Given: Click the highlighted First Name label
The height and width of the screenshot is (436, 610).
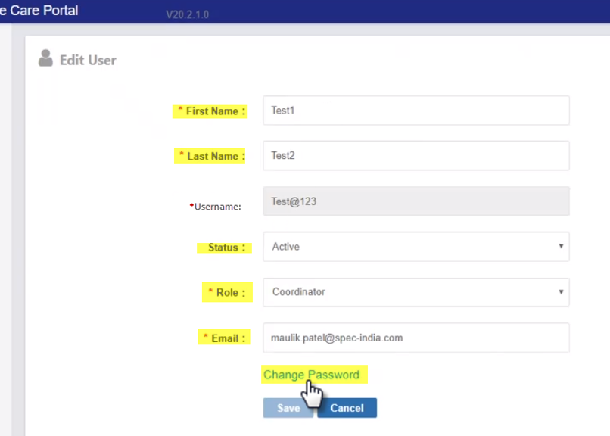Looking at the screenshot, I should click(211, 111).
